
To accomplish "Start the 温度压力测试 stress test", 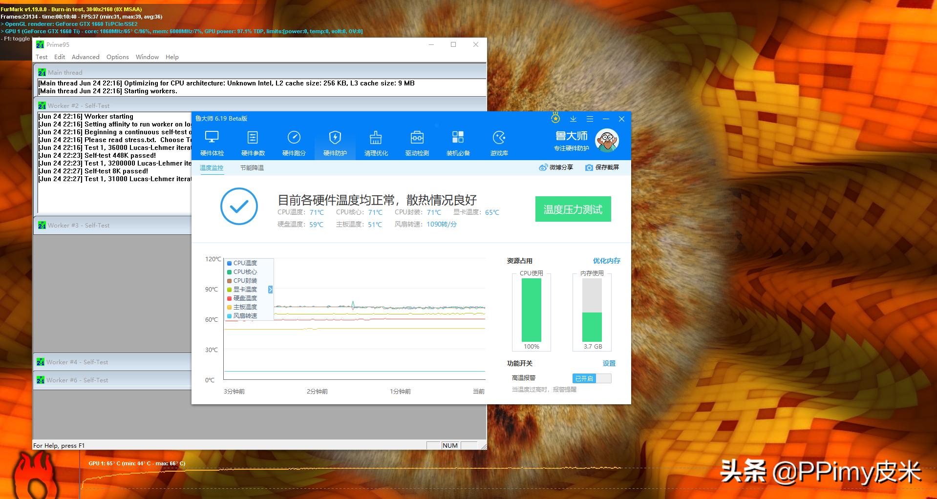I will (573, 208).
